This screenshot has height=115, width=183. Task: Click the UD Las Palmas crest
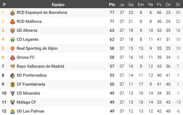tap(12, 111)
